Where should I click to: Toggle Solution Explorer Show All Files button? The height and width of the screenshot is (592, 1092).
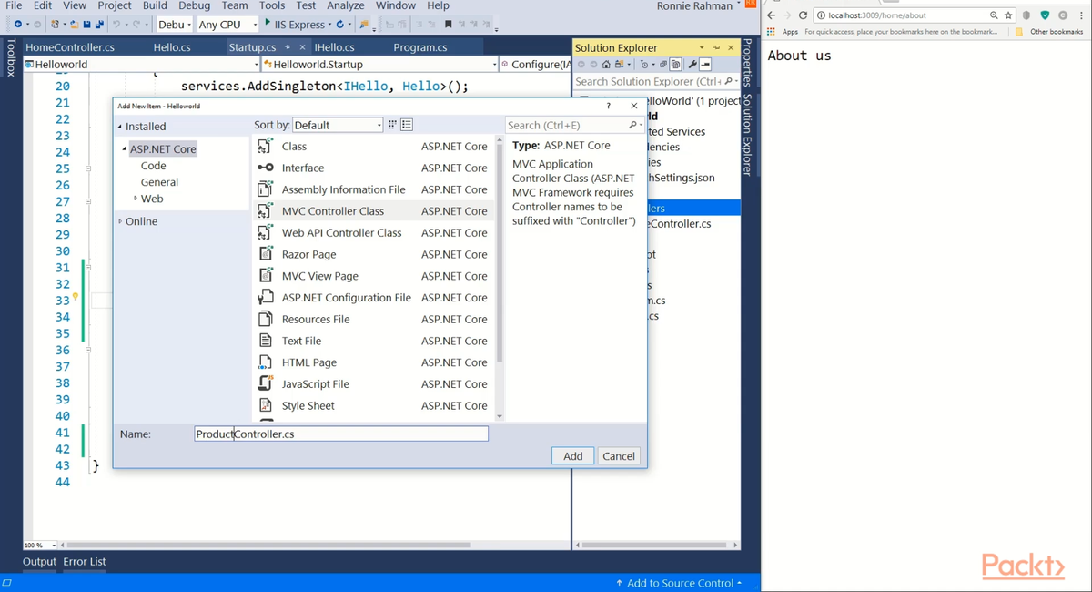pos(675,65)
